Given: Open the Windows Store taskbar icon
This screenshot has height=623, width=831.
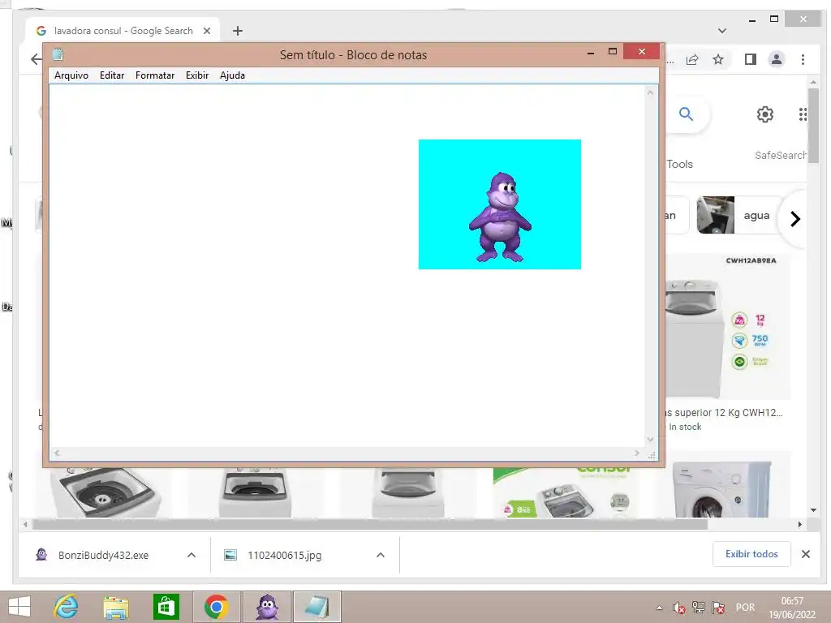Looking at the screenshot, I should tap(166, 607).
